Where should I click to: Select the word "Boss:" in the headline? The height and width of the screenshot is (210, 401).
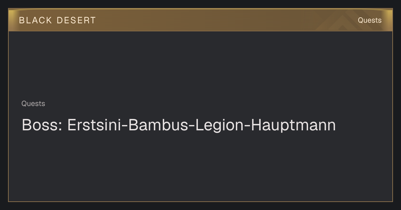[42, 125]
